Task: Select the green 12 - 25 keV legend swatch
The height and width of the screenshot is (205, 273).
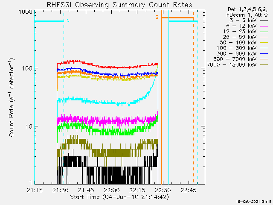Action: tap(264, 32)
